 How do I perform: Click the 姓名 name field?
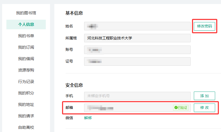click(x=137, y=26)
